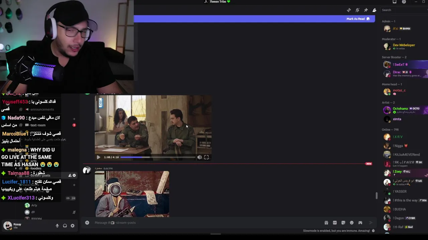Open member Dirac profile
Screen dimensions: 428x240
[397, 73]
